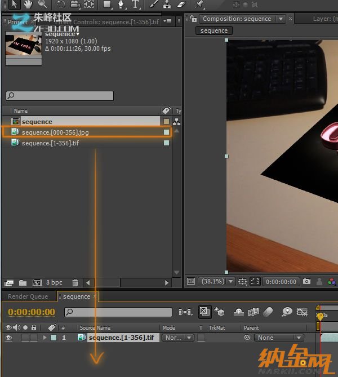Open the Composition: sequence viewer dropdown
The height and width of the screenshot is (377, 338).
tap(281, 19)
